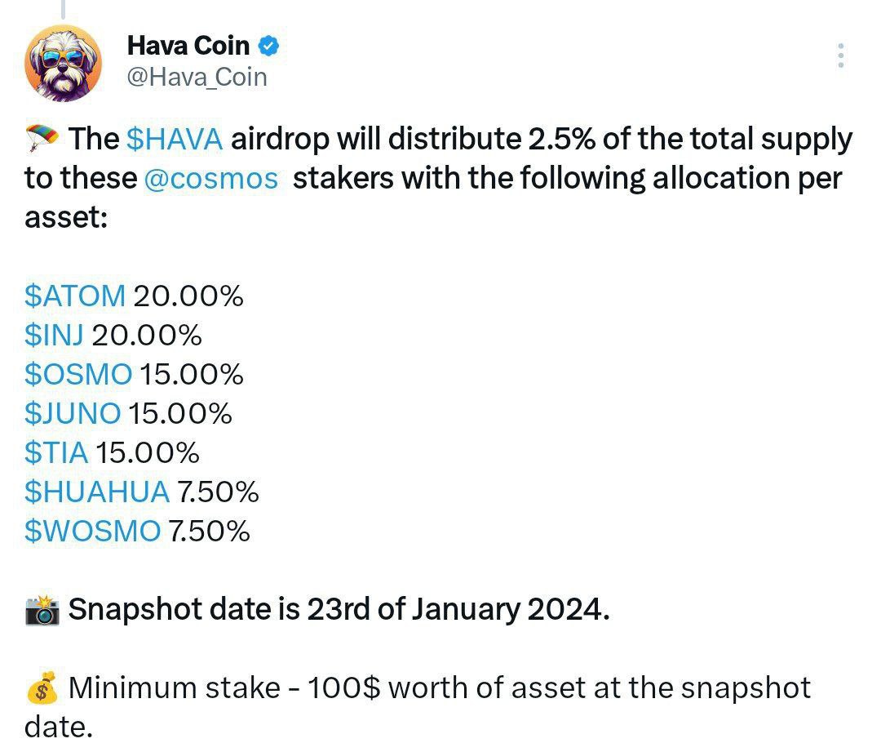Image resolution: width=881 pixels, height=752 pixels.
Task: Open the @Hava_Coin handle link
Action: point(197,78)
